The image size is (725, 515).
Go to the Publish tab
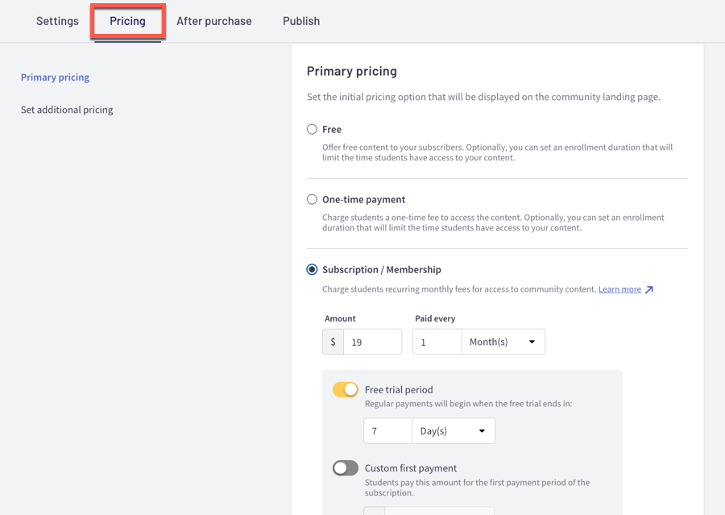301,21
